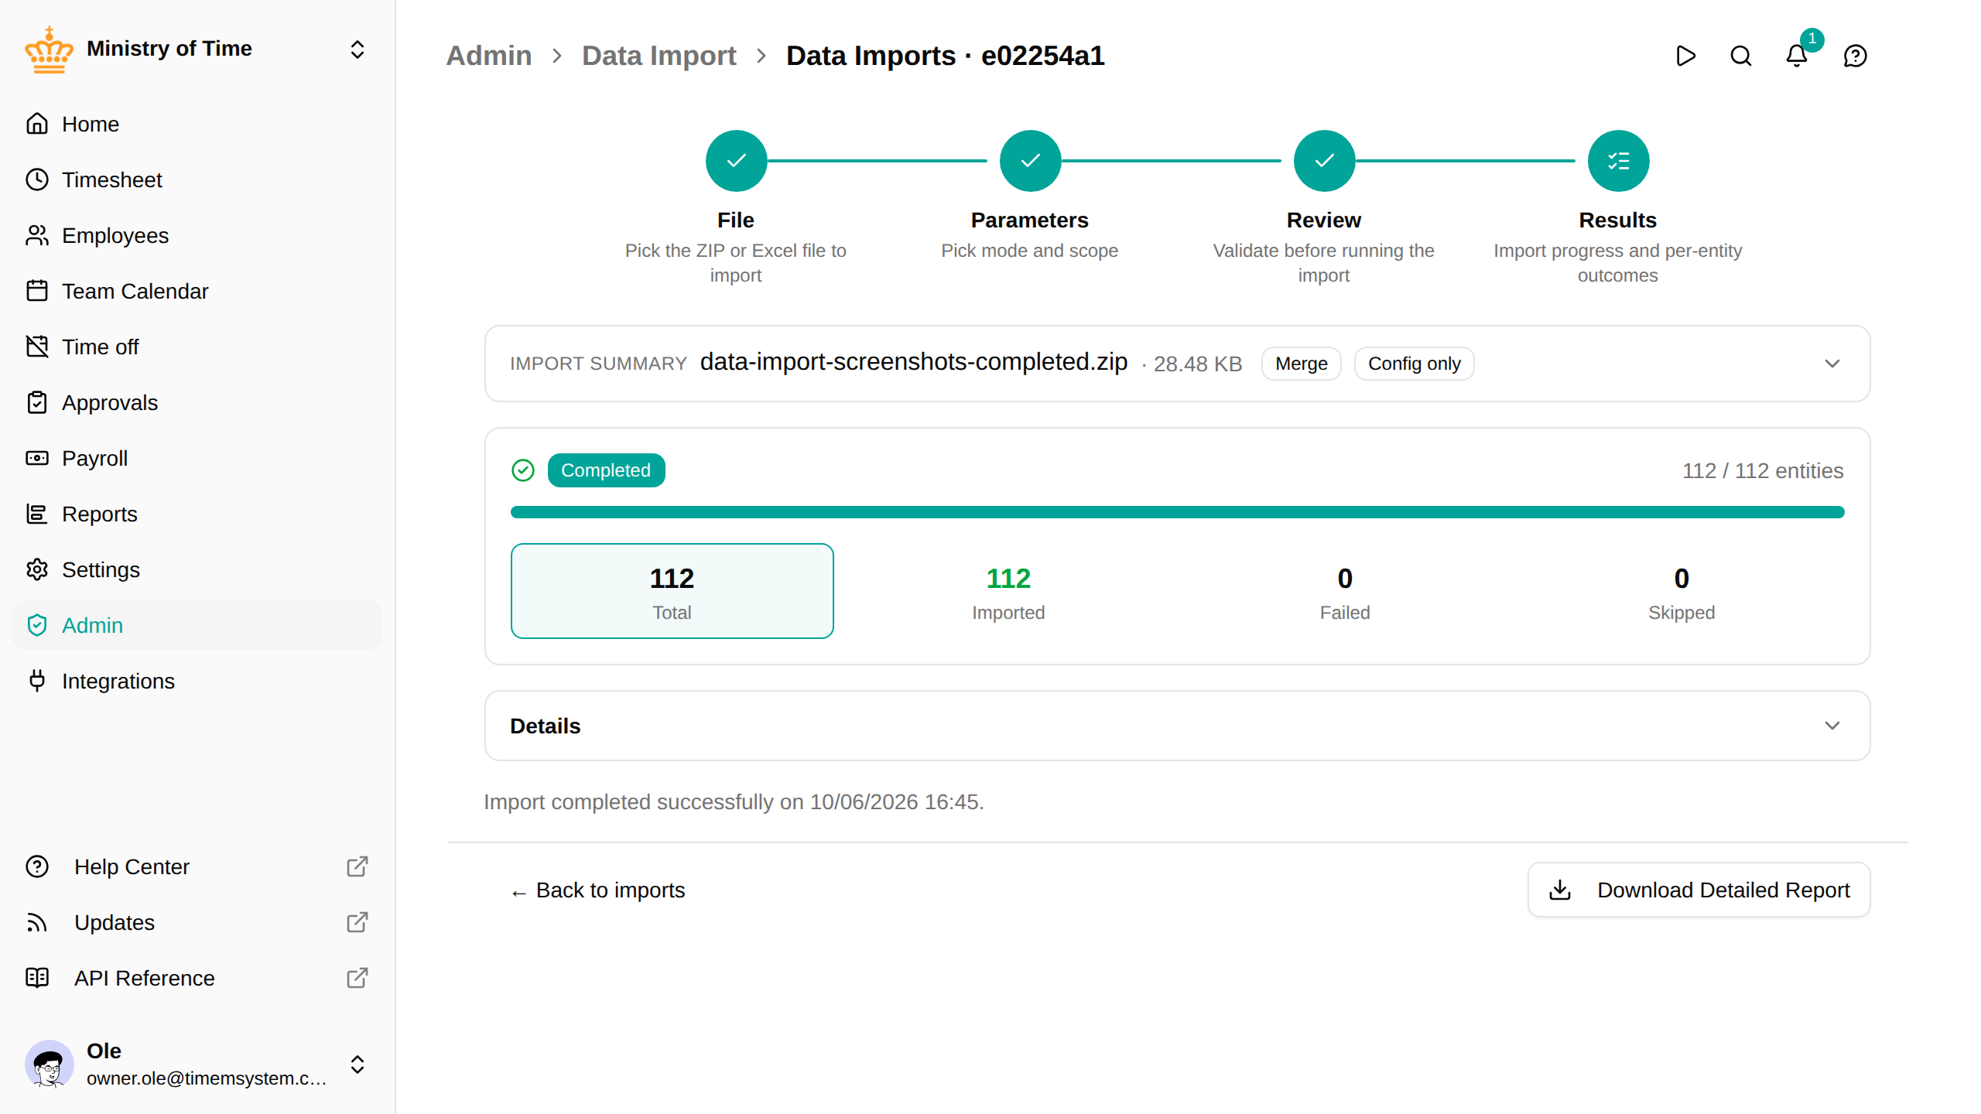The height and width of the screenshot is (1114, 1981).
Task: Click the File step circle
Action: (x=736, y=161)
